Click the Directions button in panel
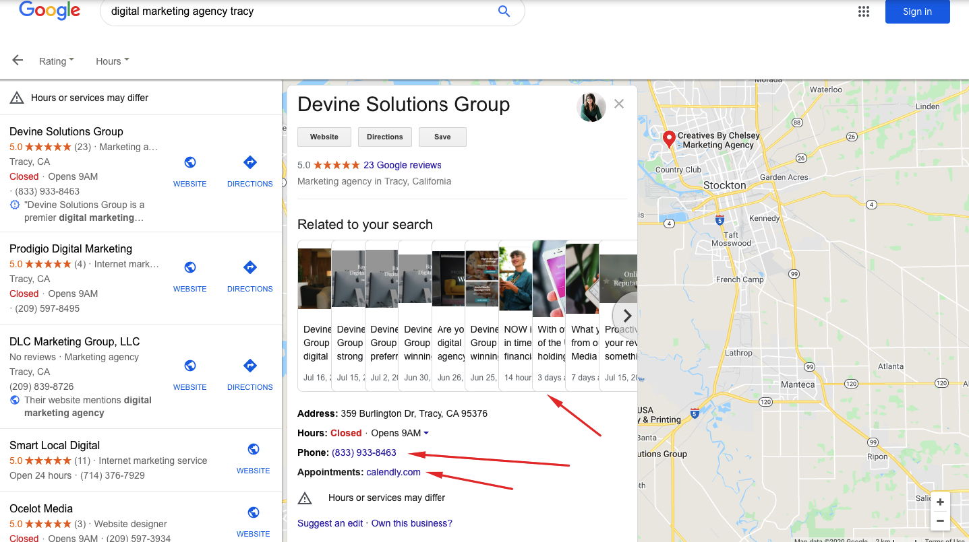Viewport: 969px width, 542px height. point(385,137)
